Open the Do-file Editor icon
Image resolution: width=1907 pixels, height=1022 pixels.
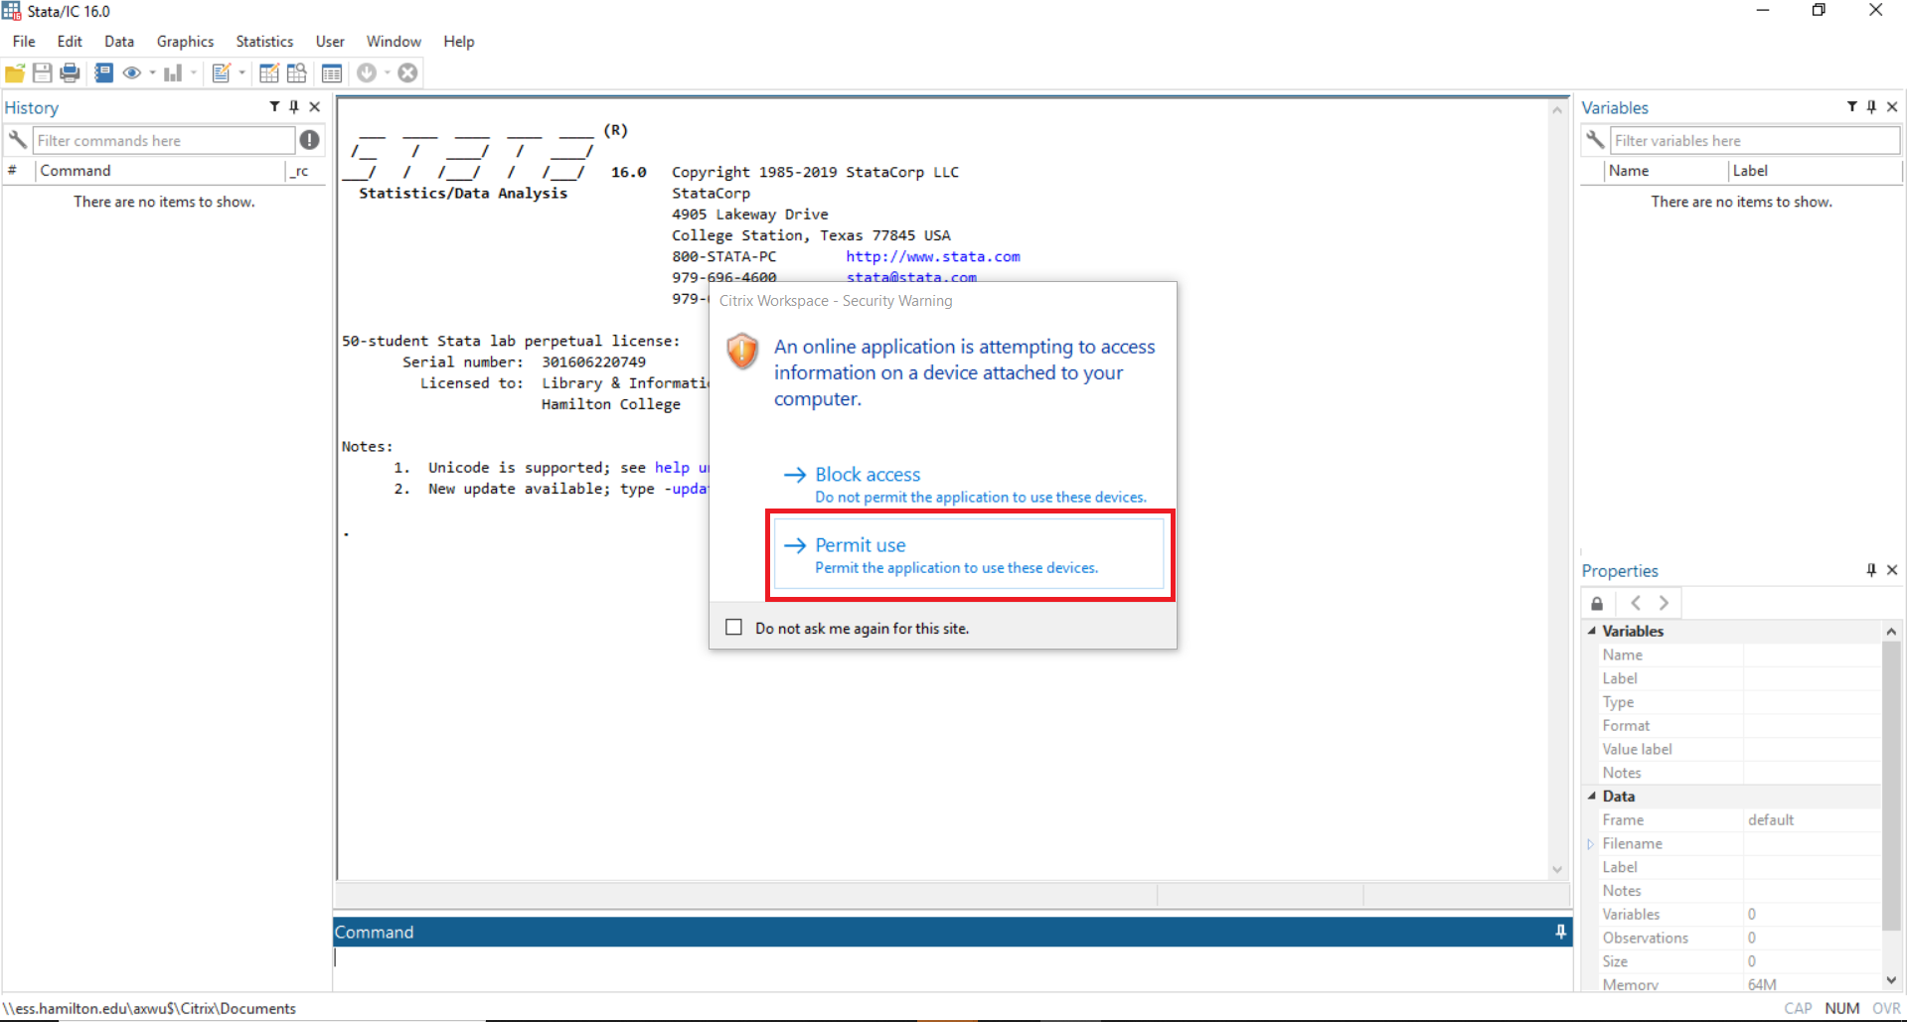pyautogui.click(x=221, y=73)
